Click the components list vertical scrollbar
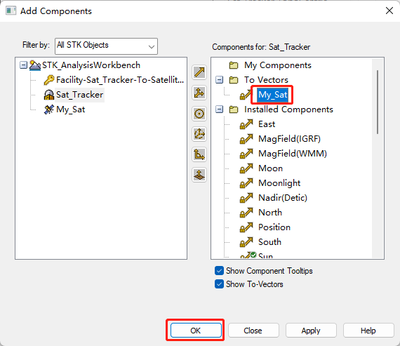This screenshot has height=346, width=400. coord(378,102)
